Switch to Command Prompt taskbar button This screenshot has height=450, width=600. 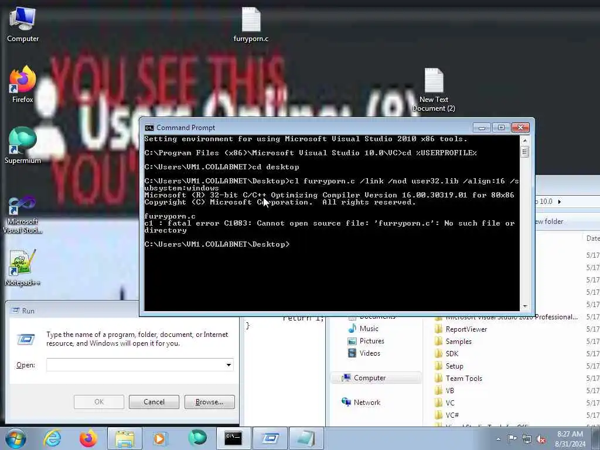233,438
